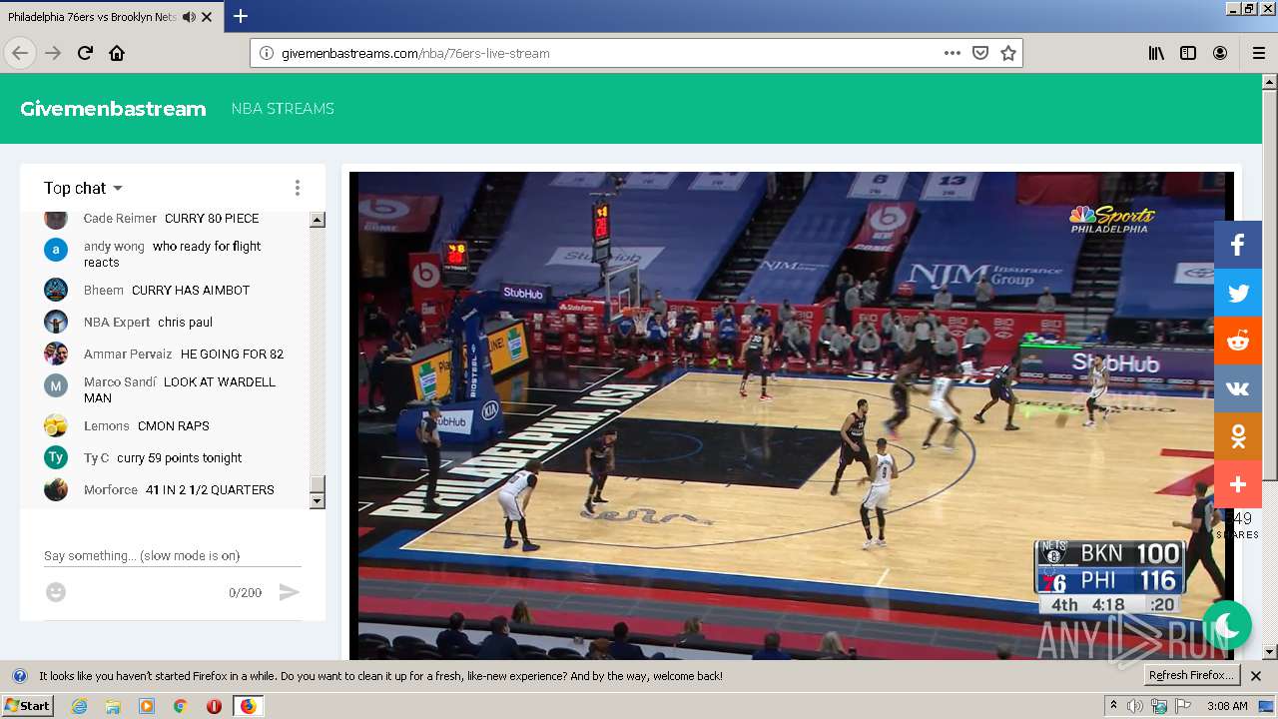Open volume control in system tray
The height and width of the screenshot is (719, 1278).
(x=1135, y=706)
